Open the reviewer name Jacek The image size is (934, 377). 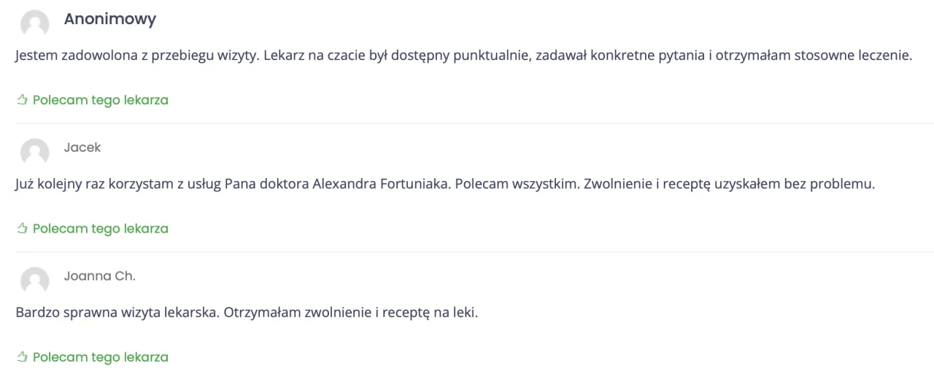coord(82,147)
